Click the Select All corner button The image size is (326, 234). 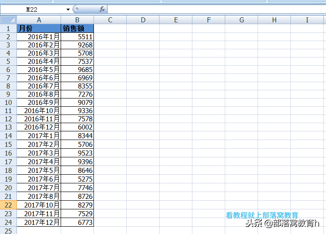(8, 20)
